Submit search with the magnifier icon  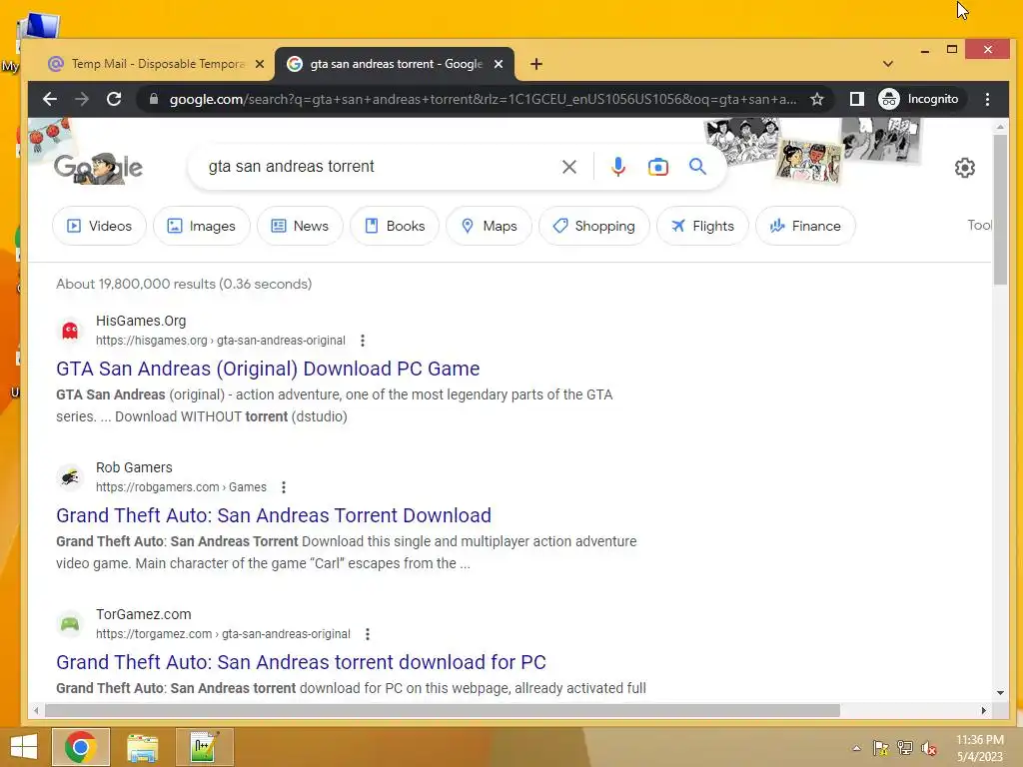click(697, 167)
